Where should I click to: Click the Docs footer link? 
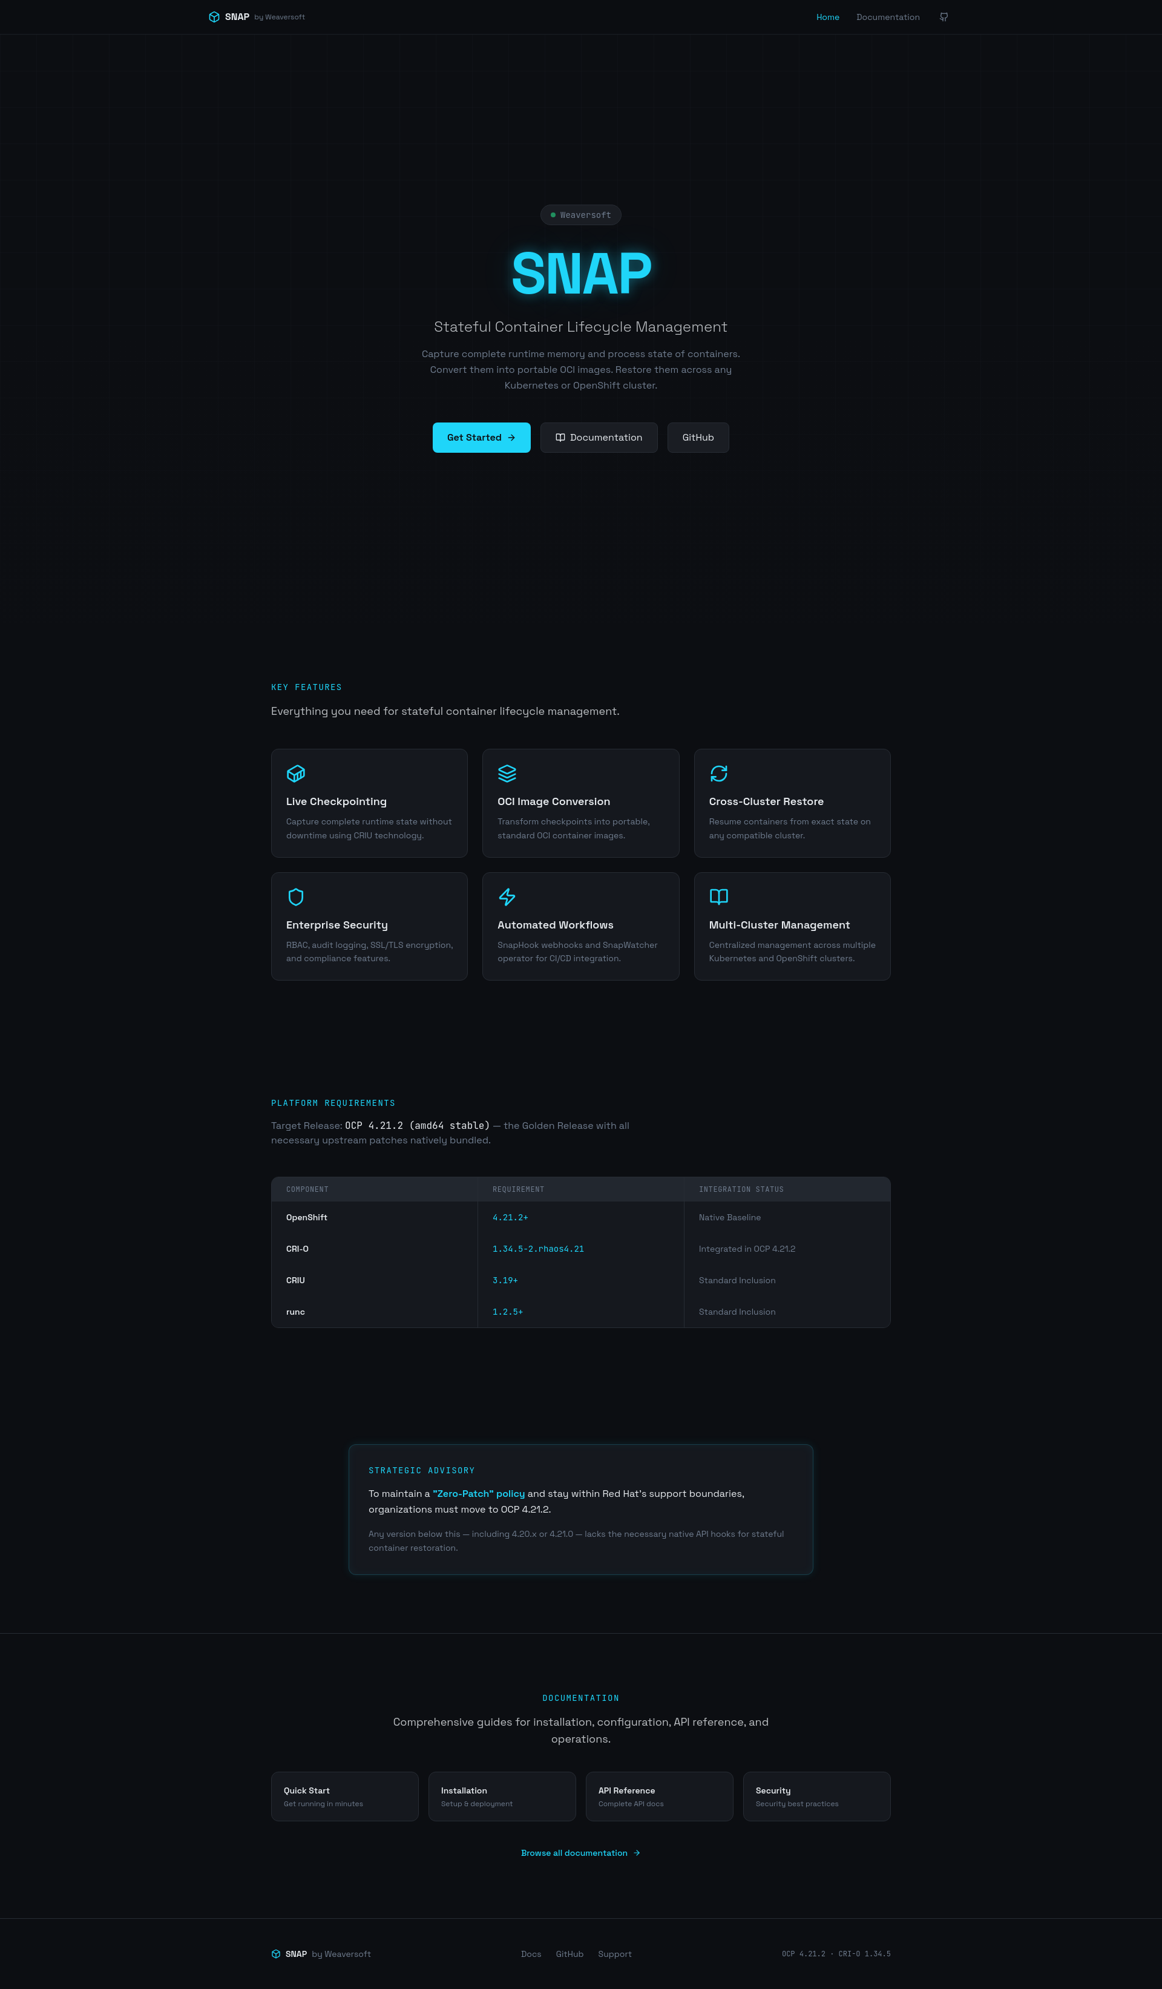[x=531, y=1953]
